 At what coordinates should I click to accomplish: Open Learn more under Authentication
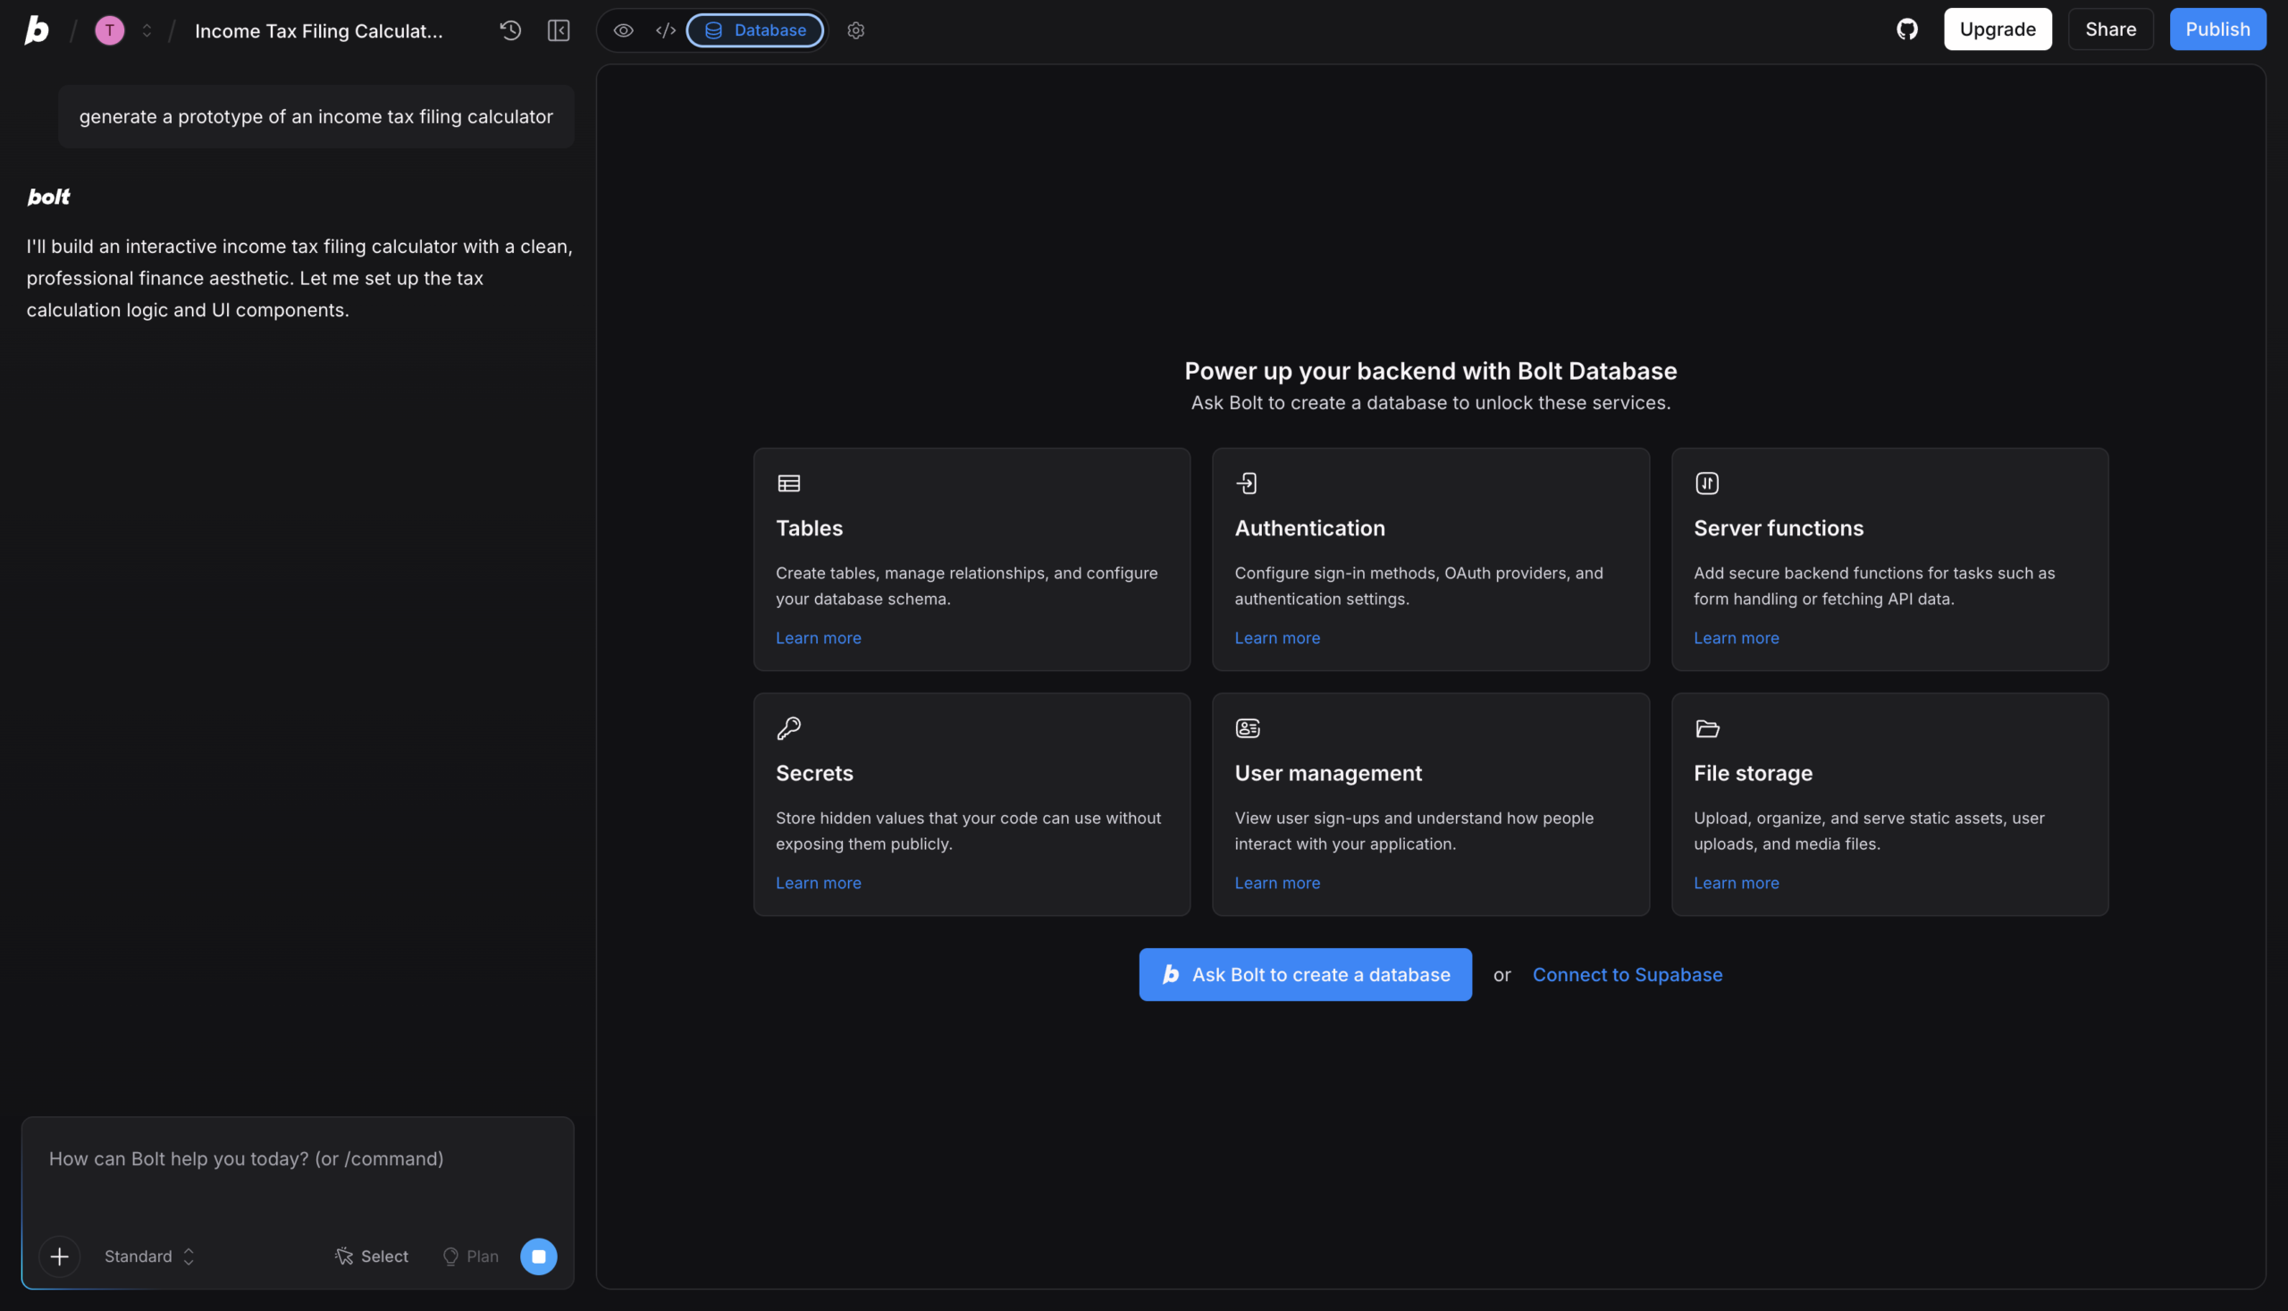[x=1277, y=638]
